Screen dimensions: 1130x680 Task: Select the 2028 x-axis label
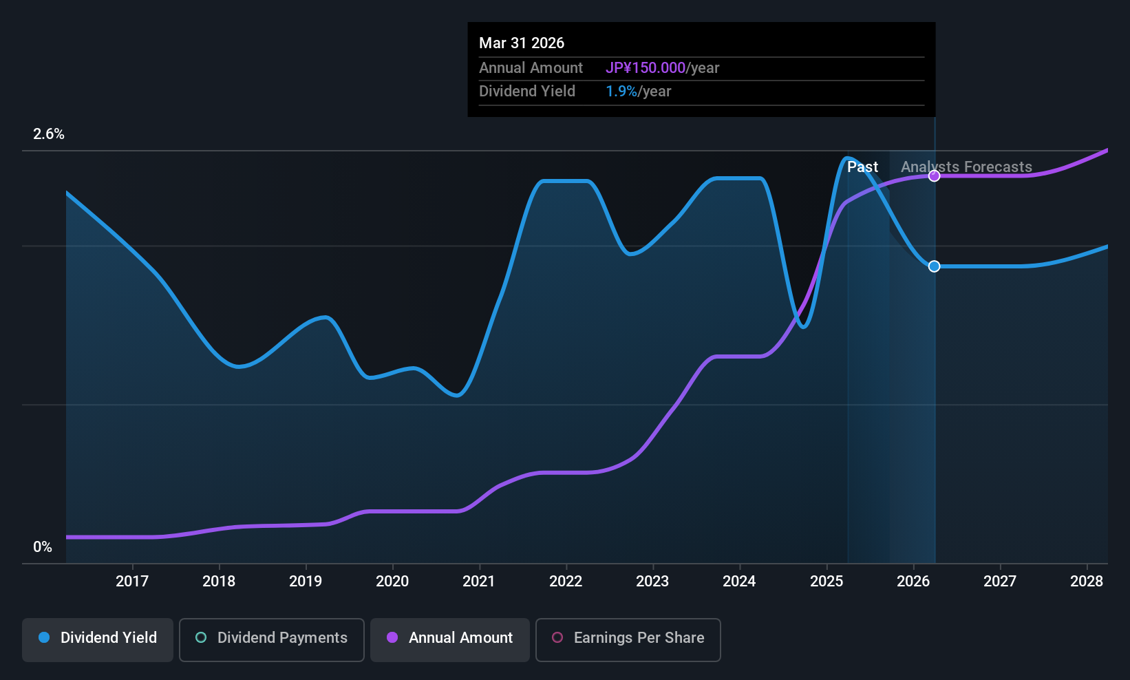[1087, 582]
